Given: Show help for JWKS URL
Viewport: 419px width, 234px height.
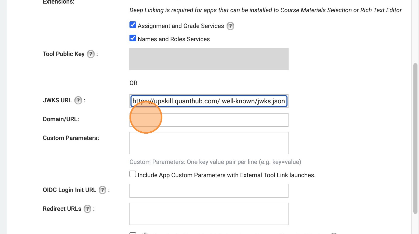Looking at the screenshot, I should (x=78, y=100).
